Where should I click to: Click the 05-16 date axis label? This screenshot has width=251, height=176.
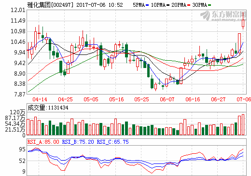click(116, 99)
